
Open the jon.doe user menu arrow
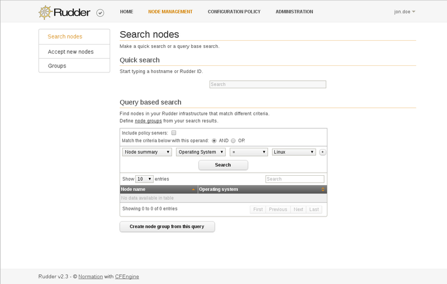[x=413, y=12]
